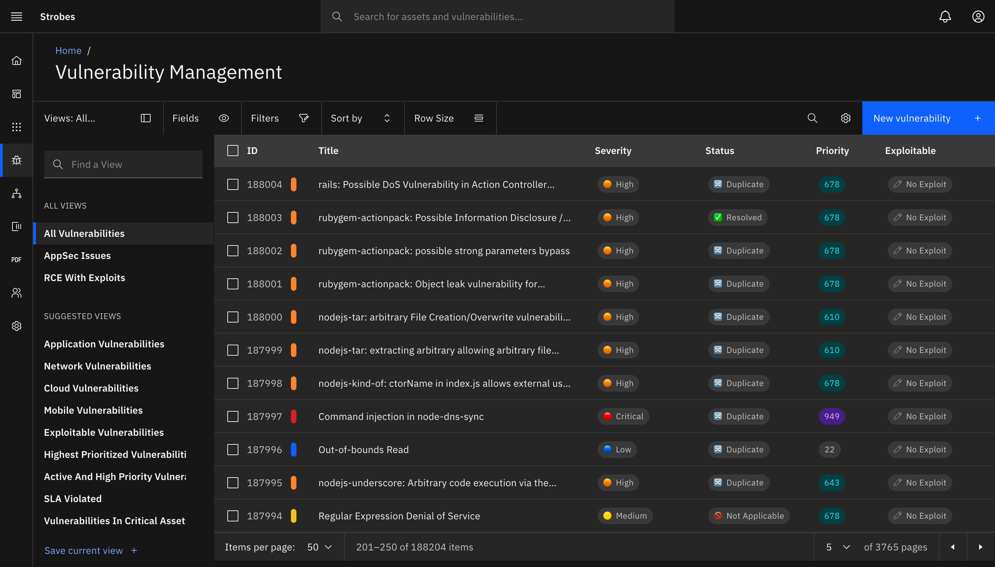The image size is (995, 567).
Task: Click the table search magnifier icon
Action: 812,118
